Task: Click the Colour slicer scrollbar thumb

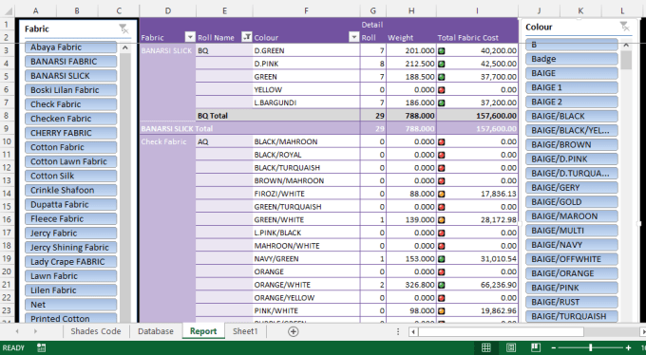Action: pos(626,60)
